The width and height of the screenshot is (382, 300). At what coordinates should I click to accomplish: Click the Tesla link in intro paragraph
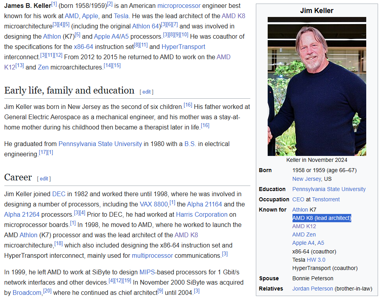click(121, 16)
